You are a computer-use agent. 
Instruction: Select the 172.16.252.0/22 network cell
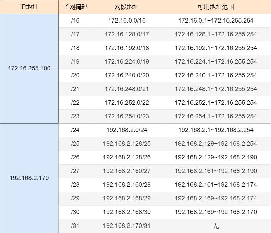tap(127, 103)
